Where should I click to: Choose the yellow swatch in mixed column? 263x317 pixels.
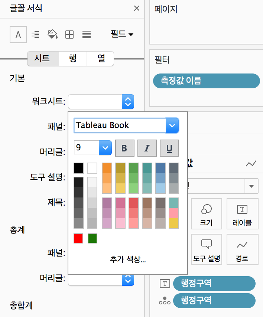click(174, 223)
